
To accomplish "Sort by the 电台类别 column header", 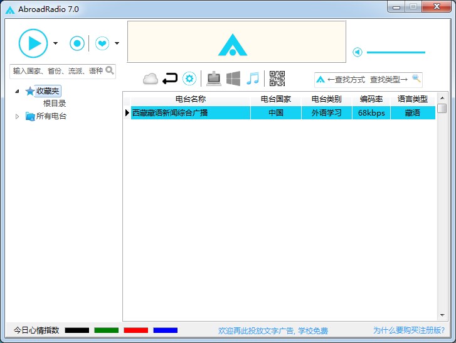I will coord(326,99).
